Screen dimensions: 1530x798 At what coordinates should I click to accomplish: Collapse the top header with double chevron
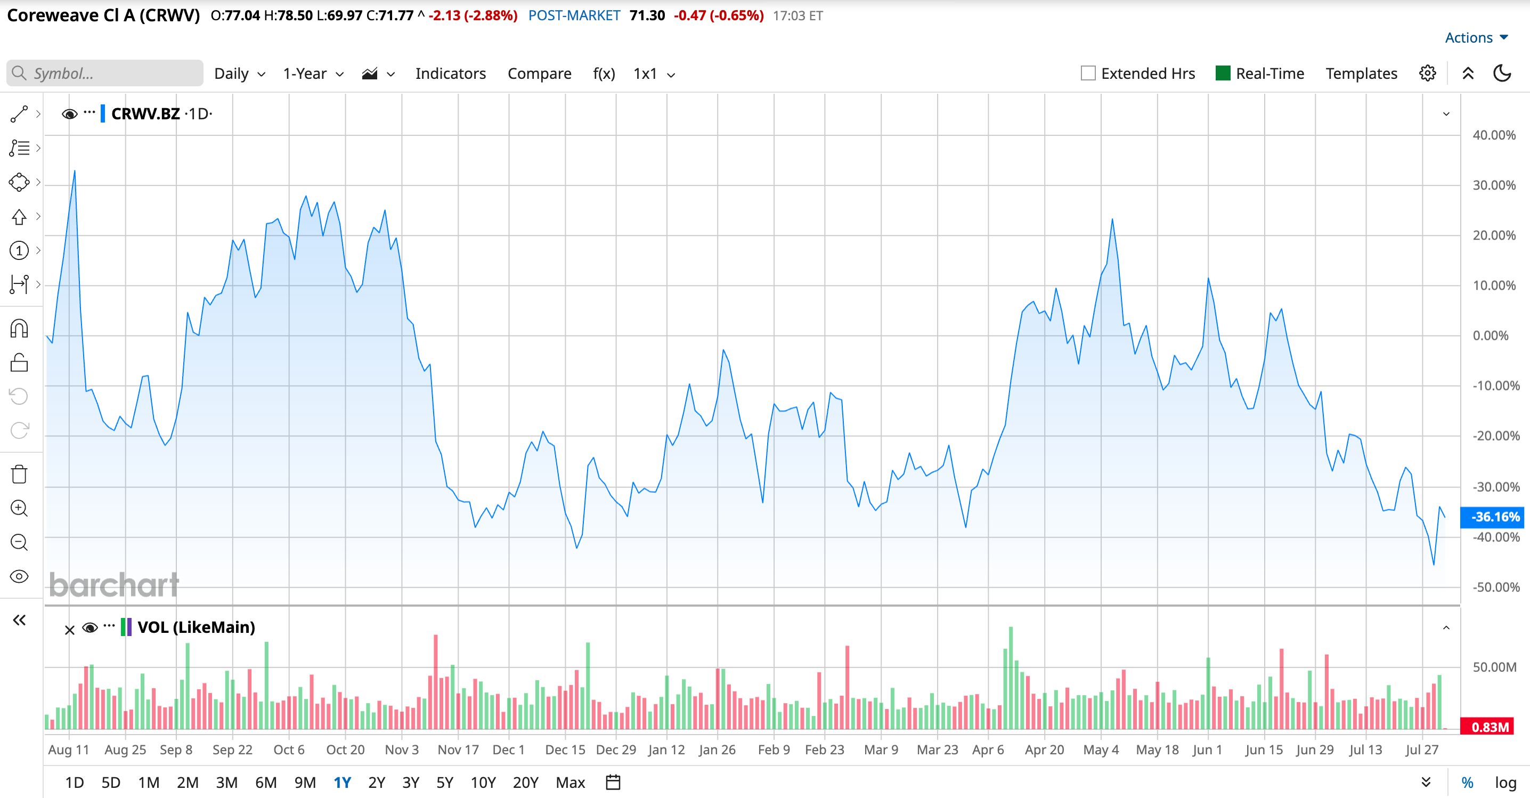point(1468,73)
